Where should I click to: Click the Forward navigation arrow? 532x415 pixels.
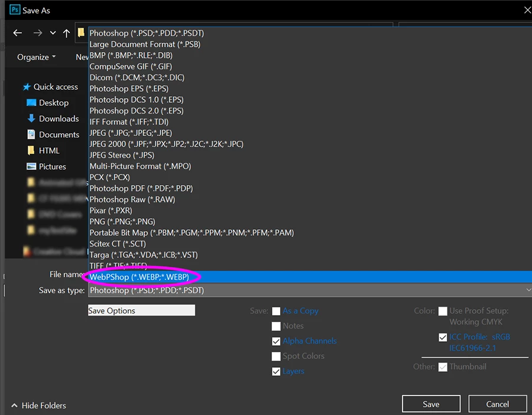pyautogui.click(x=38, y=33)
